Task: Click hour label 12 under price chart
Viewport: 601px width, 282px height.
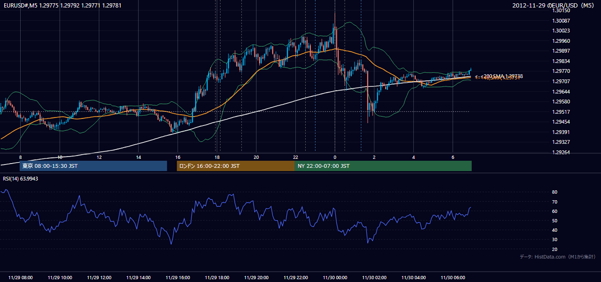Action: click(x=99, y=157)
